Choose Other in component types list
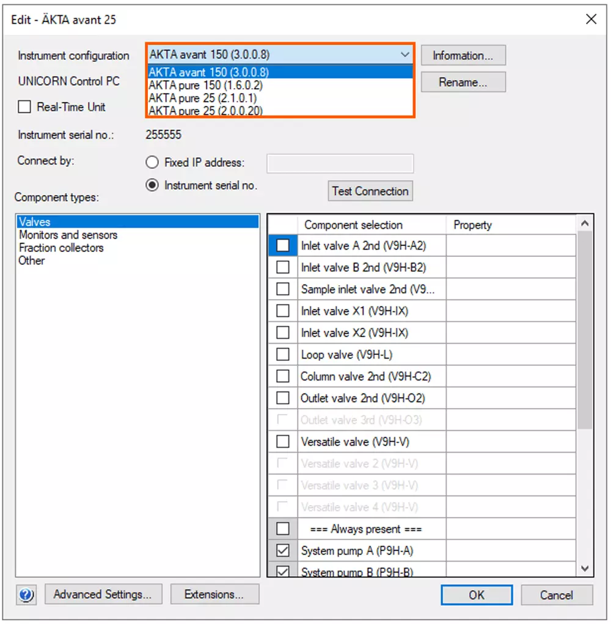 (32, 261)
